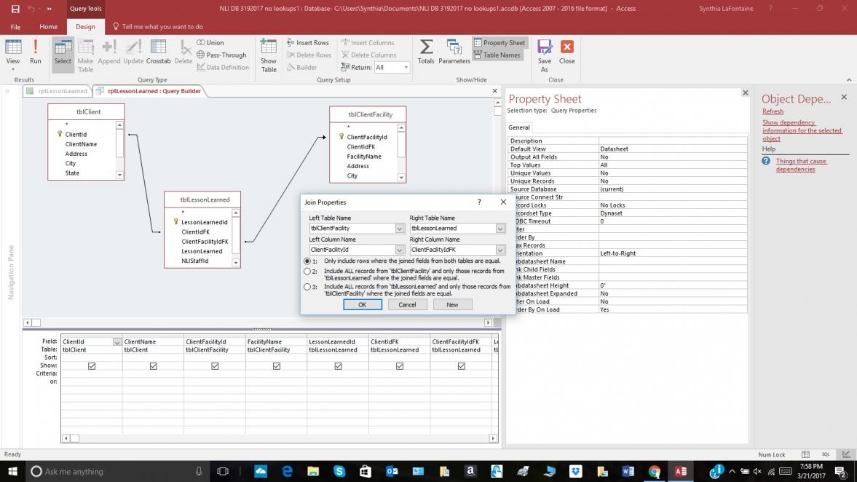Open the Right Table Name dropdown
Image resolution: width=857 pixels, height=482 pixels.
pos(500,229)
